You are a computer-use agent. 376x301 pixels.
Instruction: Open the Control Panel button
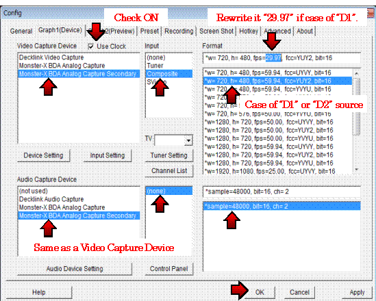(x=168, y=269)
